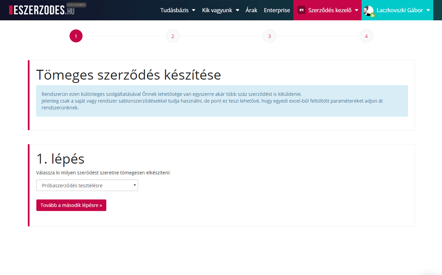Open the Enterprise menu item
This screenshot has width=442, height=275.
pos(277,10)
